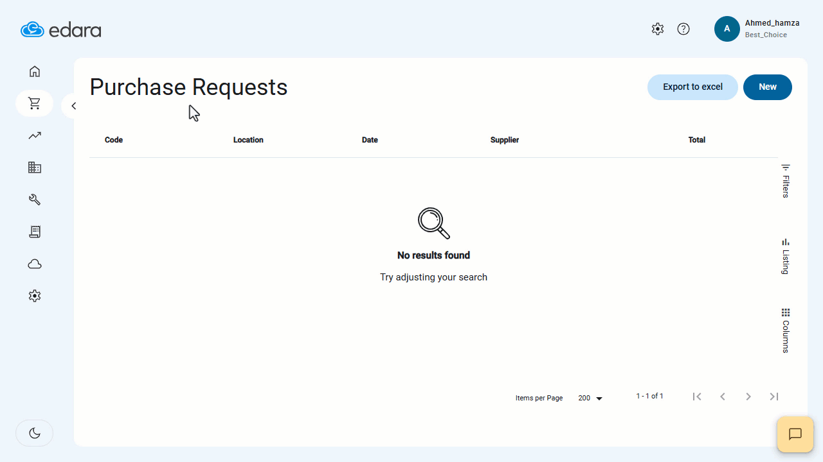
Task: Create a New purchase request
Action: point(768,87)
